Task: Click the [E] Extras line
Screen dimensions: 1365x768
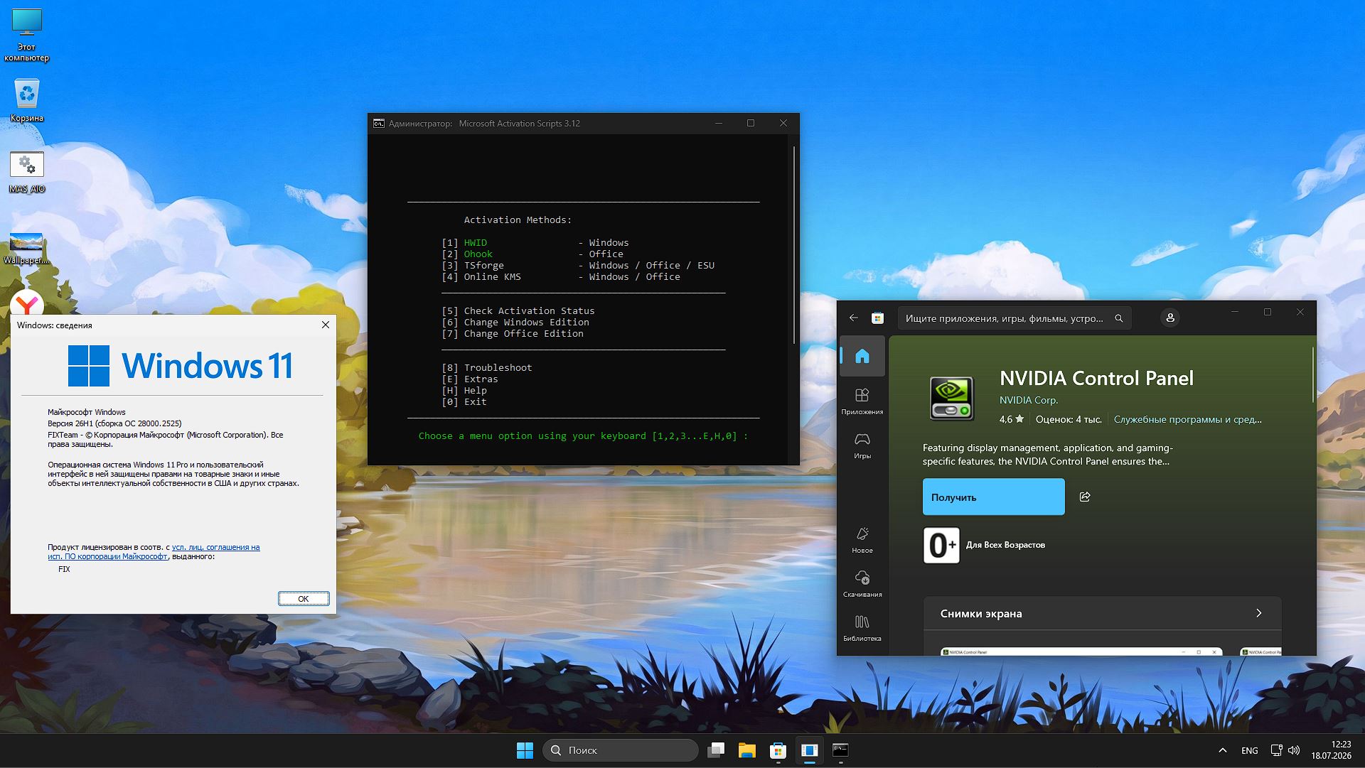Action: 470,379
